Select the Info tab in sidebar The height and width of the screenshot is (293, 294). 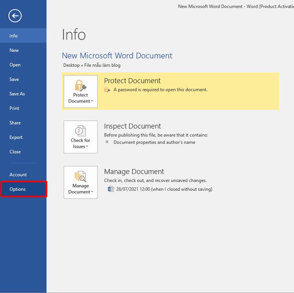click(x=14, y=36)
